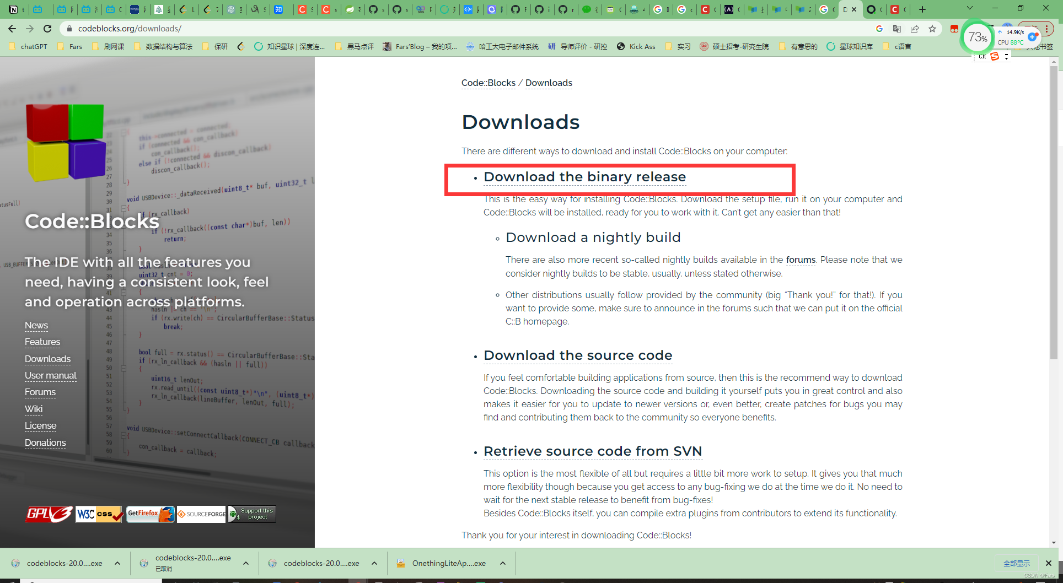1063x583 pixels.
Task: Open the Fars bookmark folder
Action: click(x=69, y=46)
